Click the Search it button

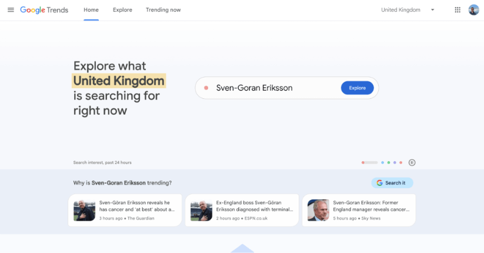click(392, 183)
